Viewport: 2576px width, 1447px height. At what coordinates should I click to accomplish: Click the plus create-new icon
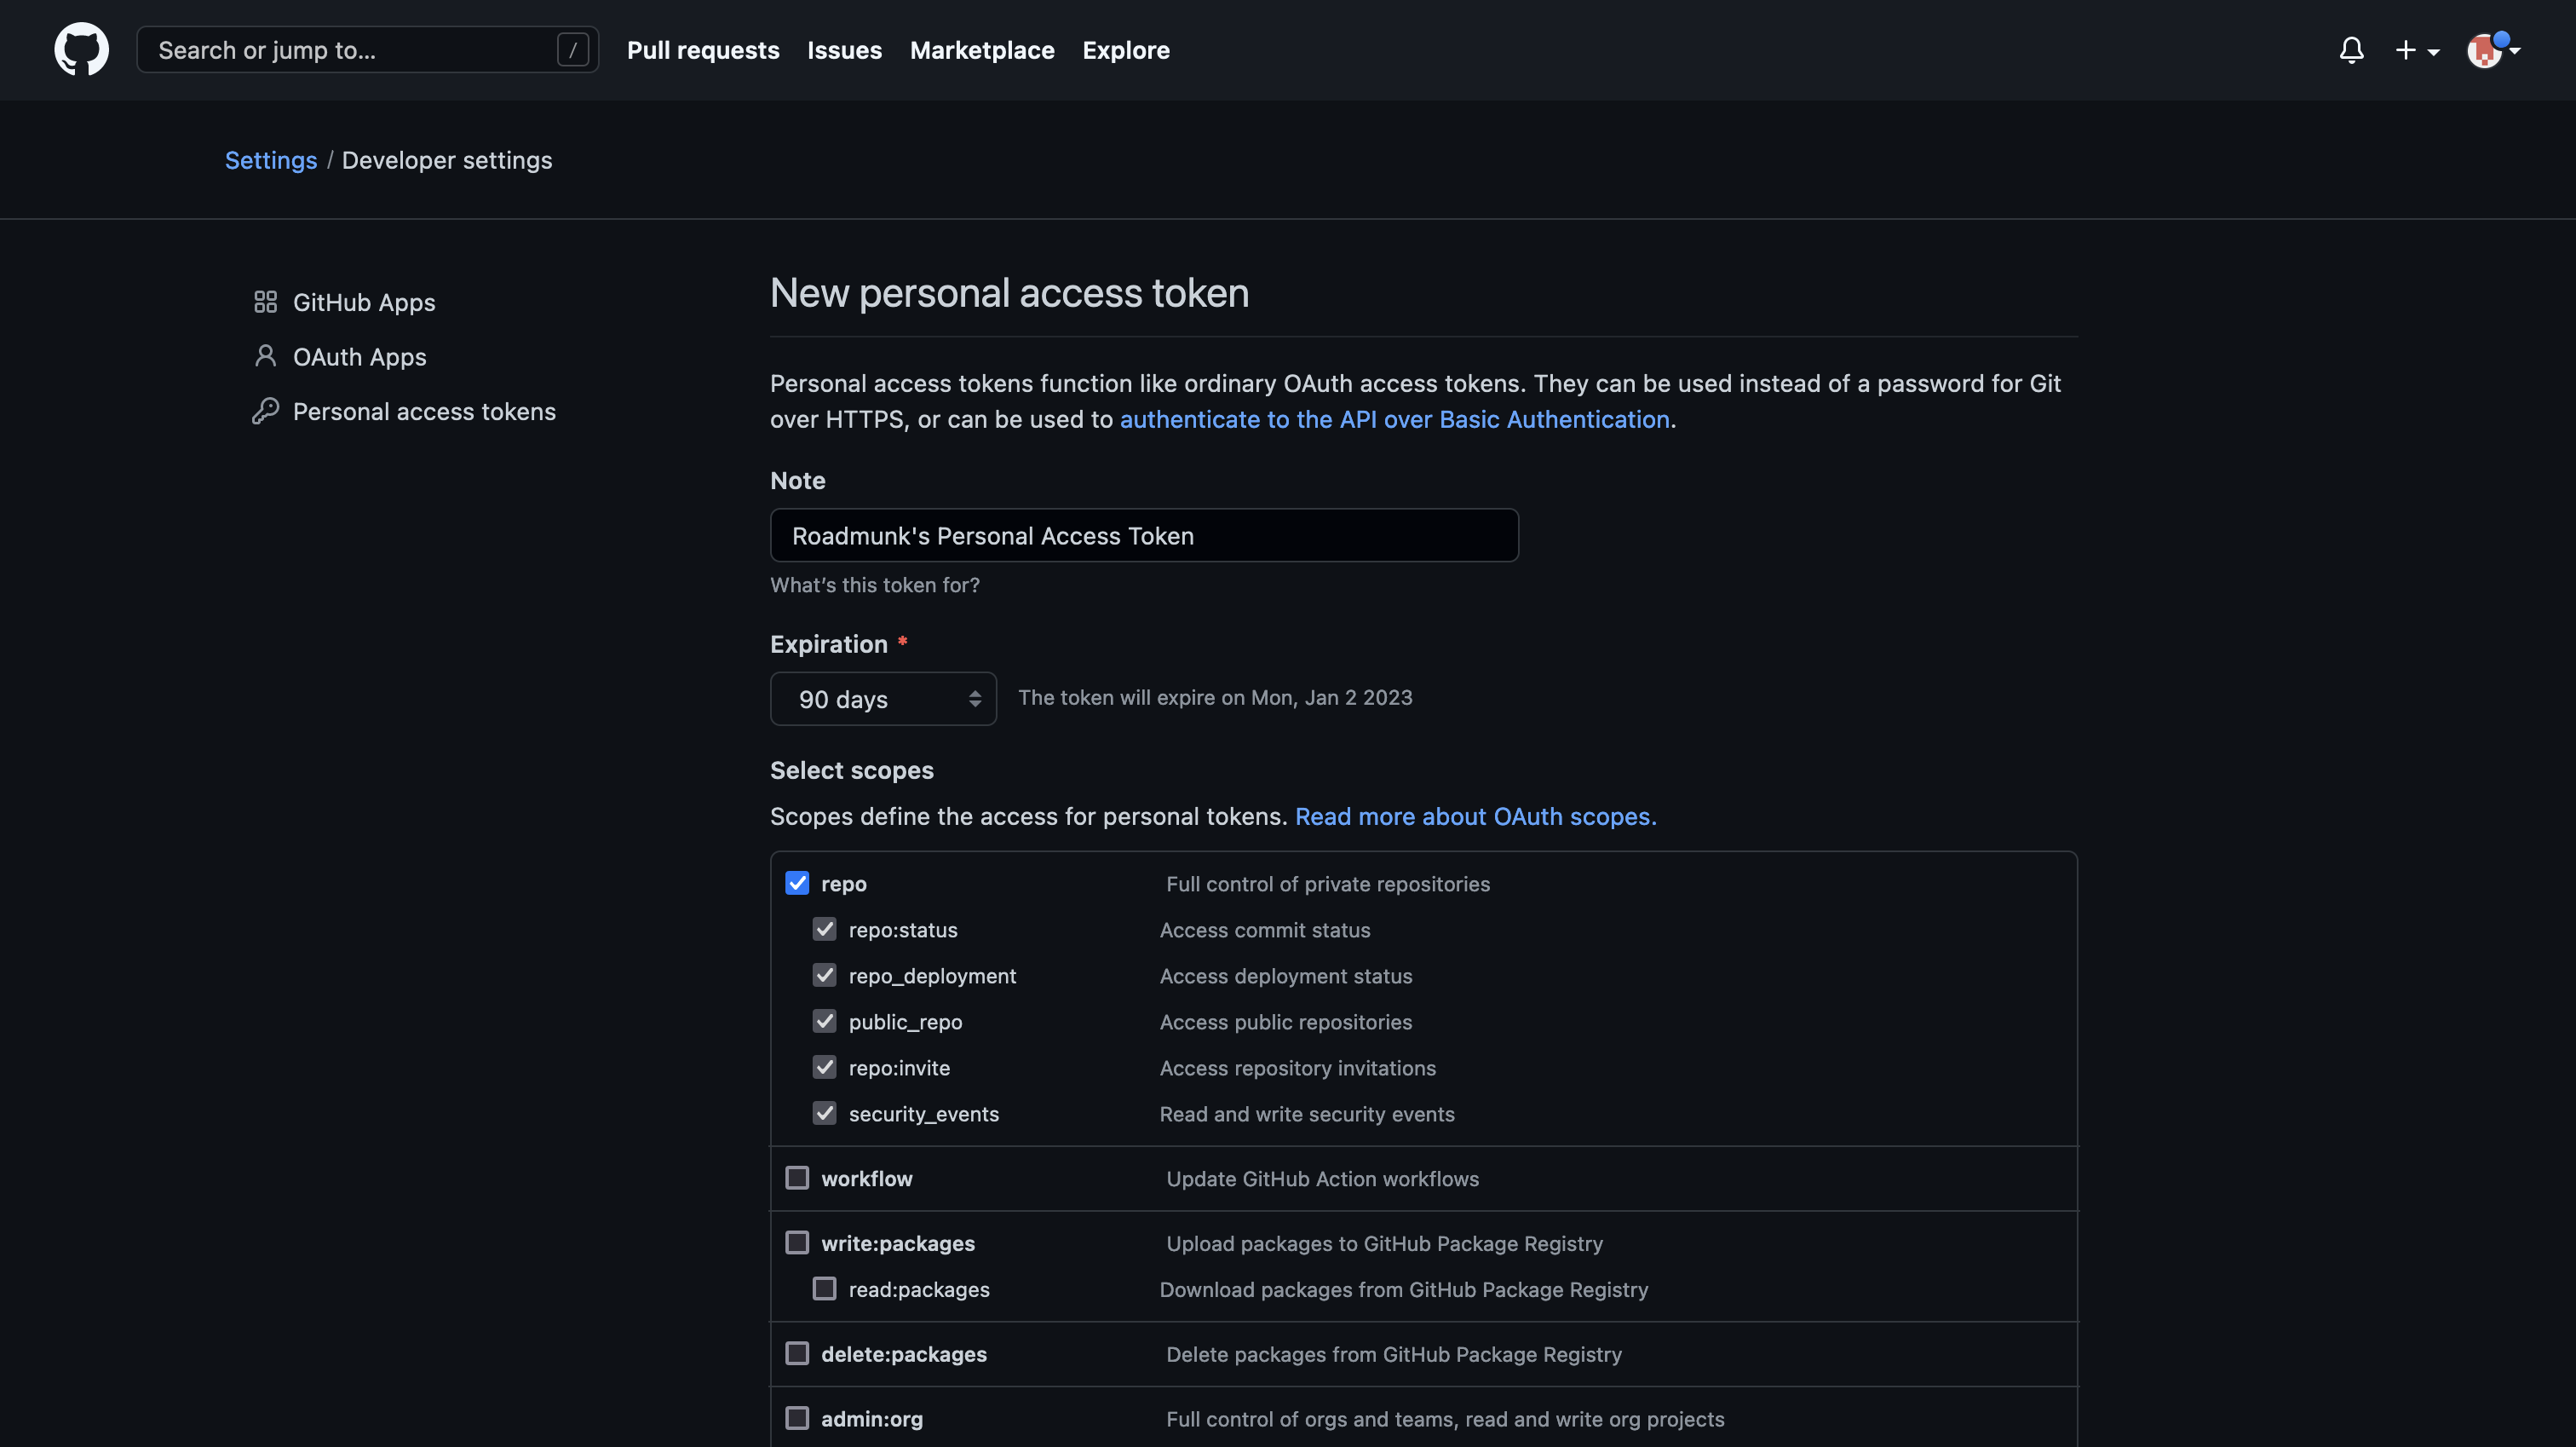pos(2405,50)
